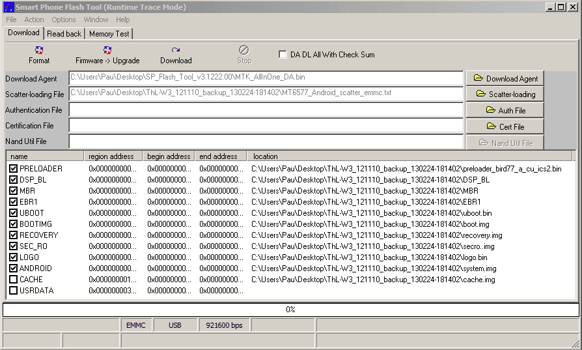Click the location column header
Viewport: 582px width, 350px height.
(x=409, y=156)
